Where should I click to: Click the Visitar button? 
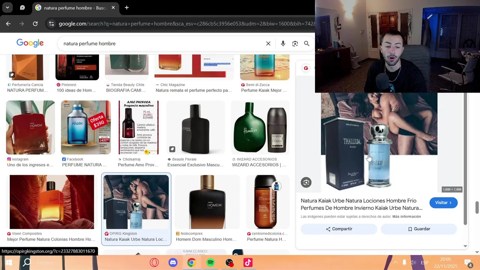coord(443,202)
